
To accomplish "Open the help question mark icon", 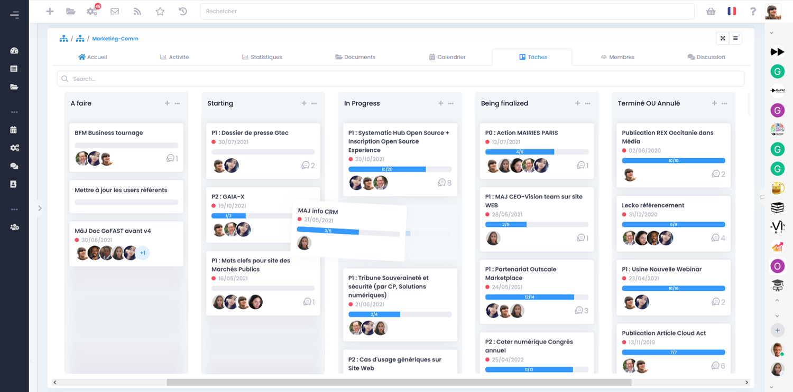I will 753,11.
